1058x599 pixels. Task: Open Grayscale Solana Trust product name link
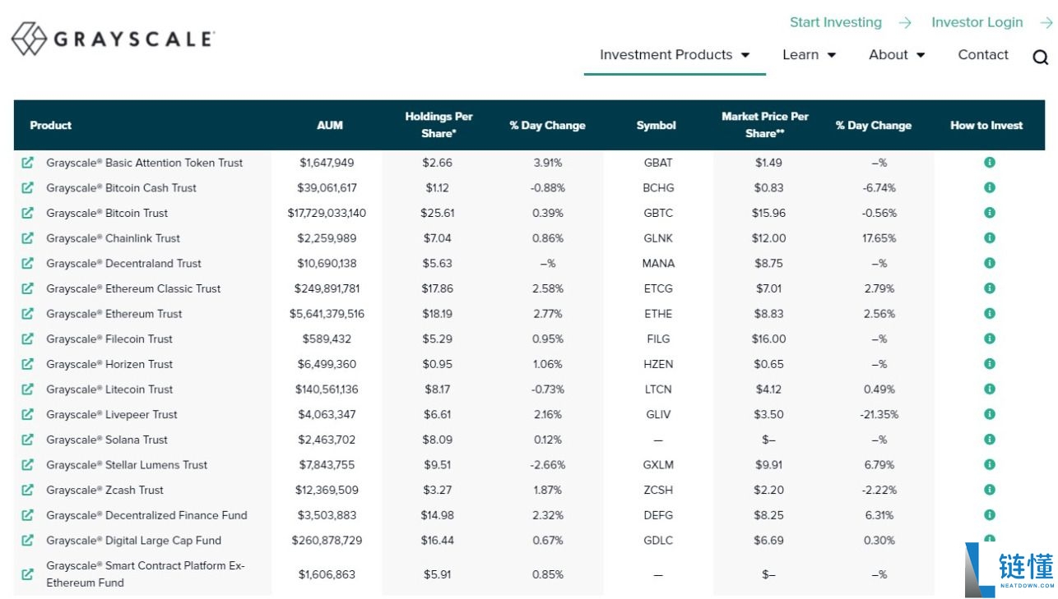tap(107, 440)
